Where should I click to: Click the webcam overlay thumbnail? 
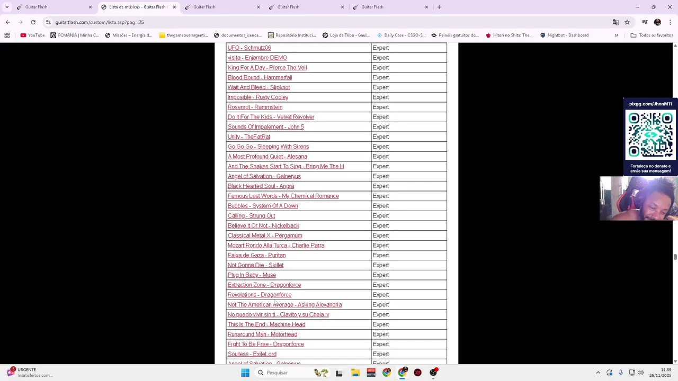(638, 198)
